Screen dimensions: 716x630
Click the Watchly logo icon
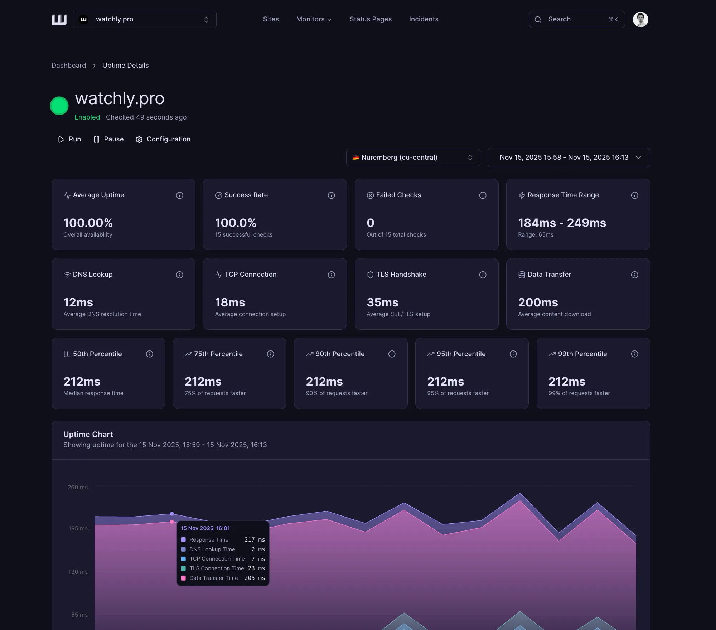tap(59, 20)
